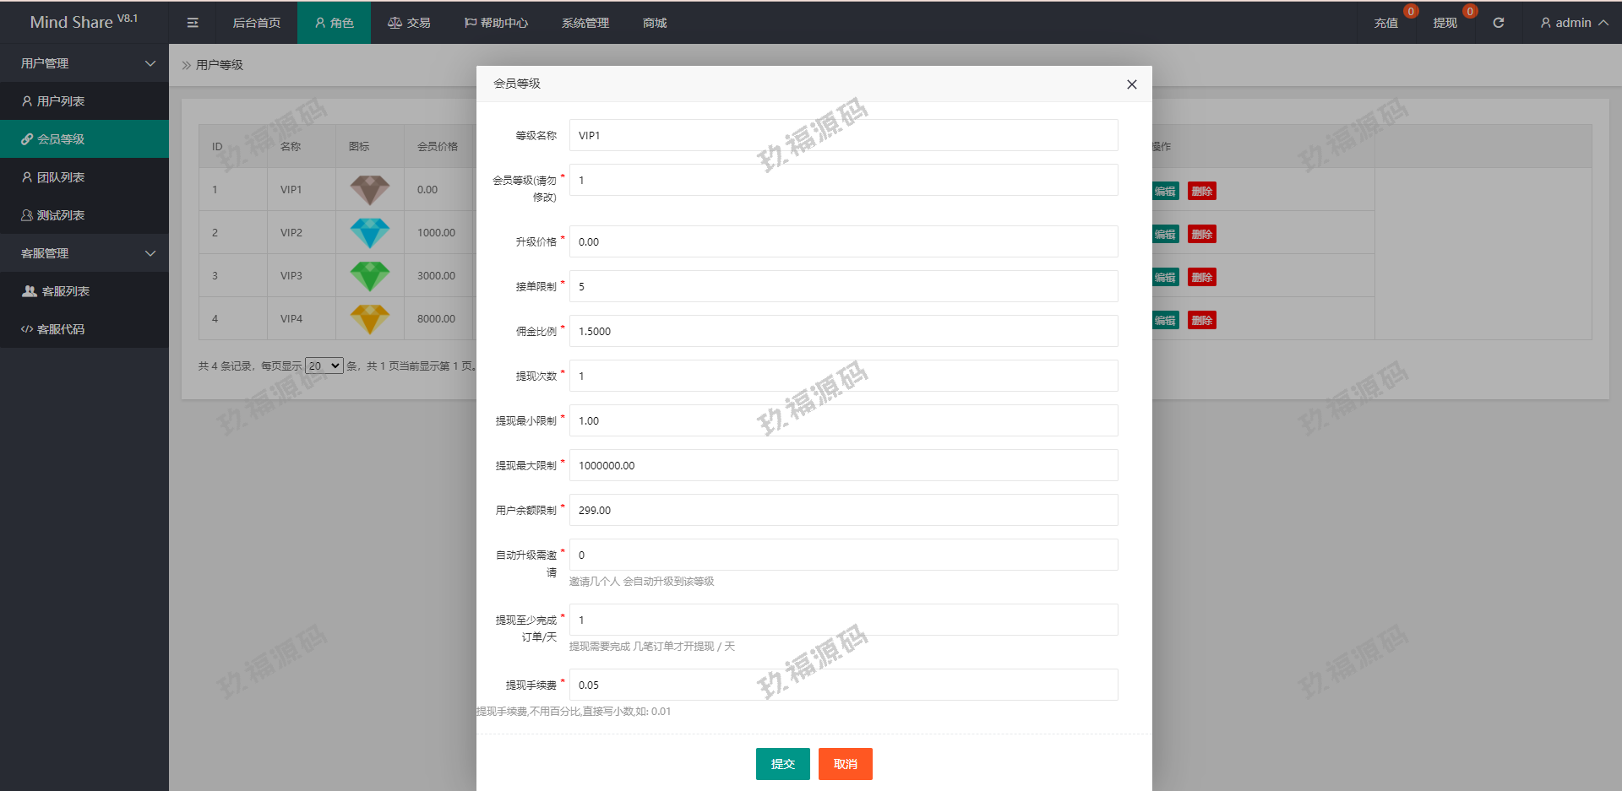This screenshot has height=791, width=1622.
Task: Expand the admin account menu
Action: (1573, 23)
